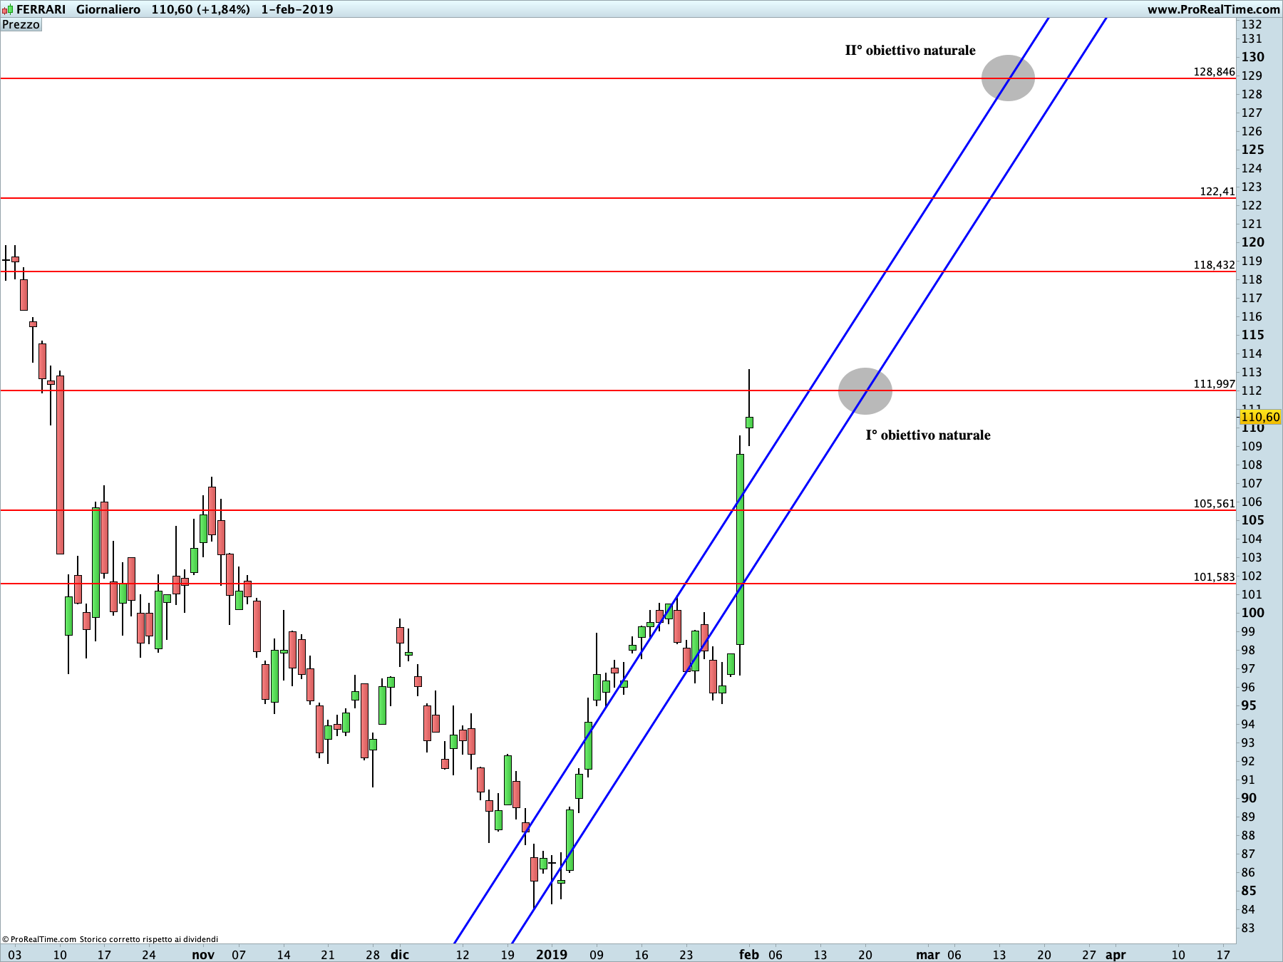Click the FERRARI instrument title
Viewport: 1283px width, 962px height.
click(x=41, y=9)
